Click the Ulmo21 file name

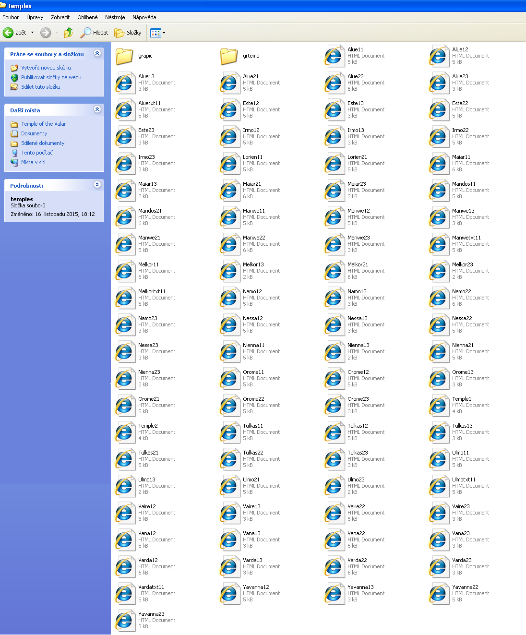click(x=251, y=479)
